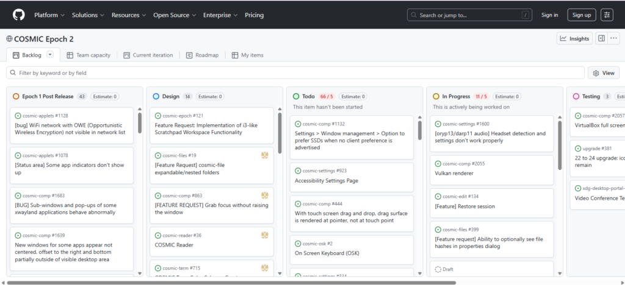Open the Pricing page link
Screen dimensions: 625x285
(x=255, y=15)
